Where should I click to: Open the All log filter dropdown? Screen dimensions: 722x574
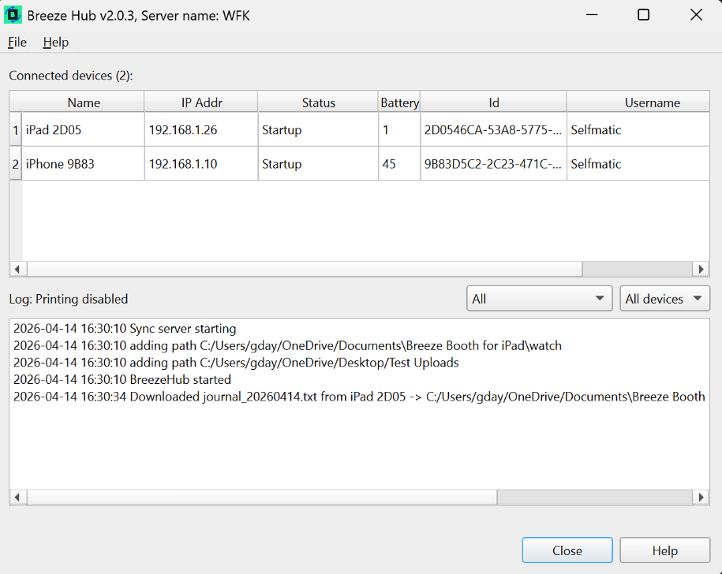click(539, 299)
